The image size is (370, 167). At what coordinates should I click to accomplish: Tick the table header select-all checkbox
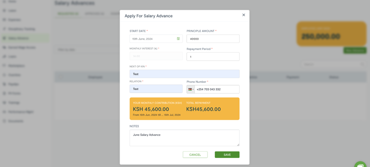60,77
